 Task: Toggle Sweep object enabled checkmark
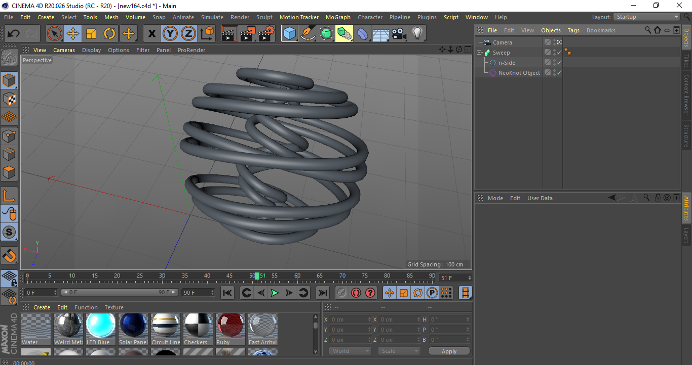click(559, 53)
